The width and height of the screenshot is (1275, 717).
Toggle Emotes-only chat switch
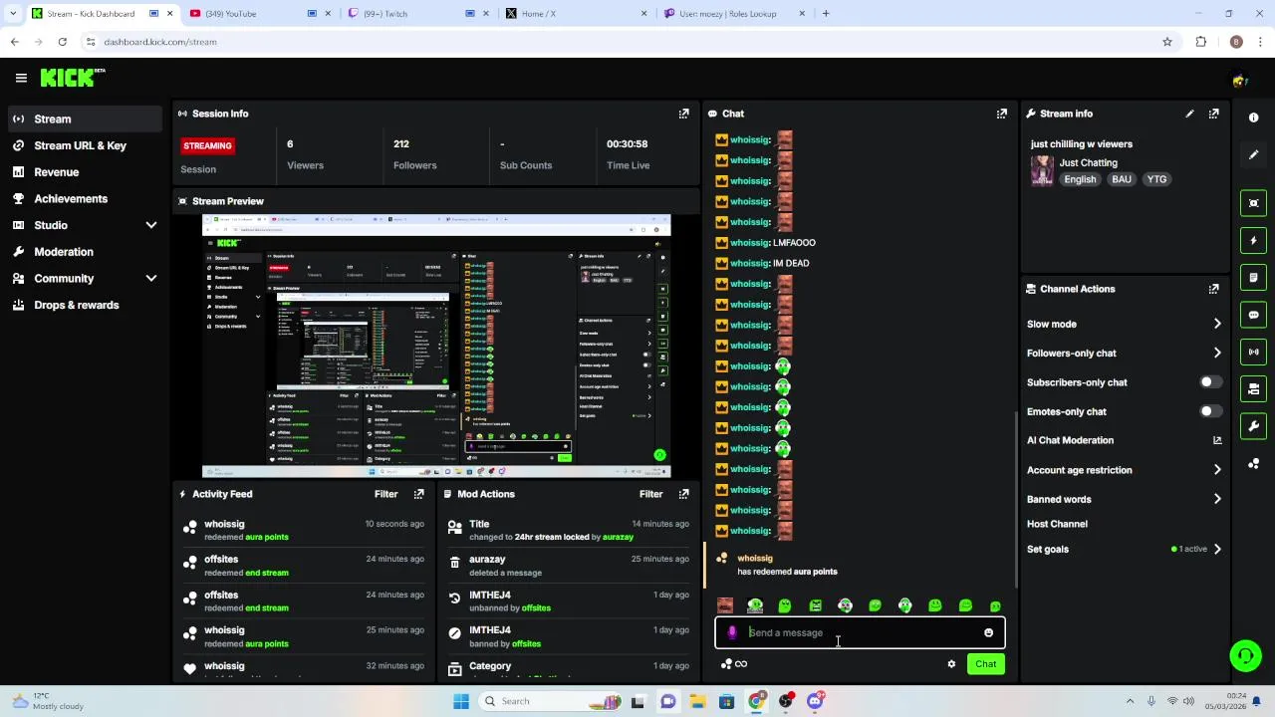tap(1210, 411)
